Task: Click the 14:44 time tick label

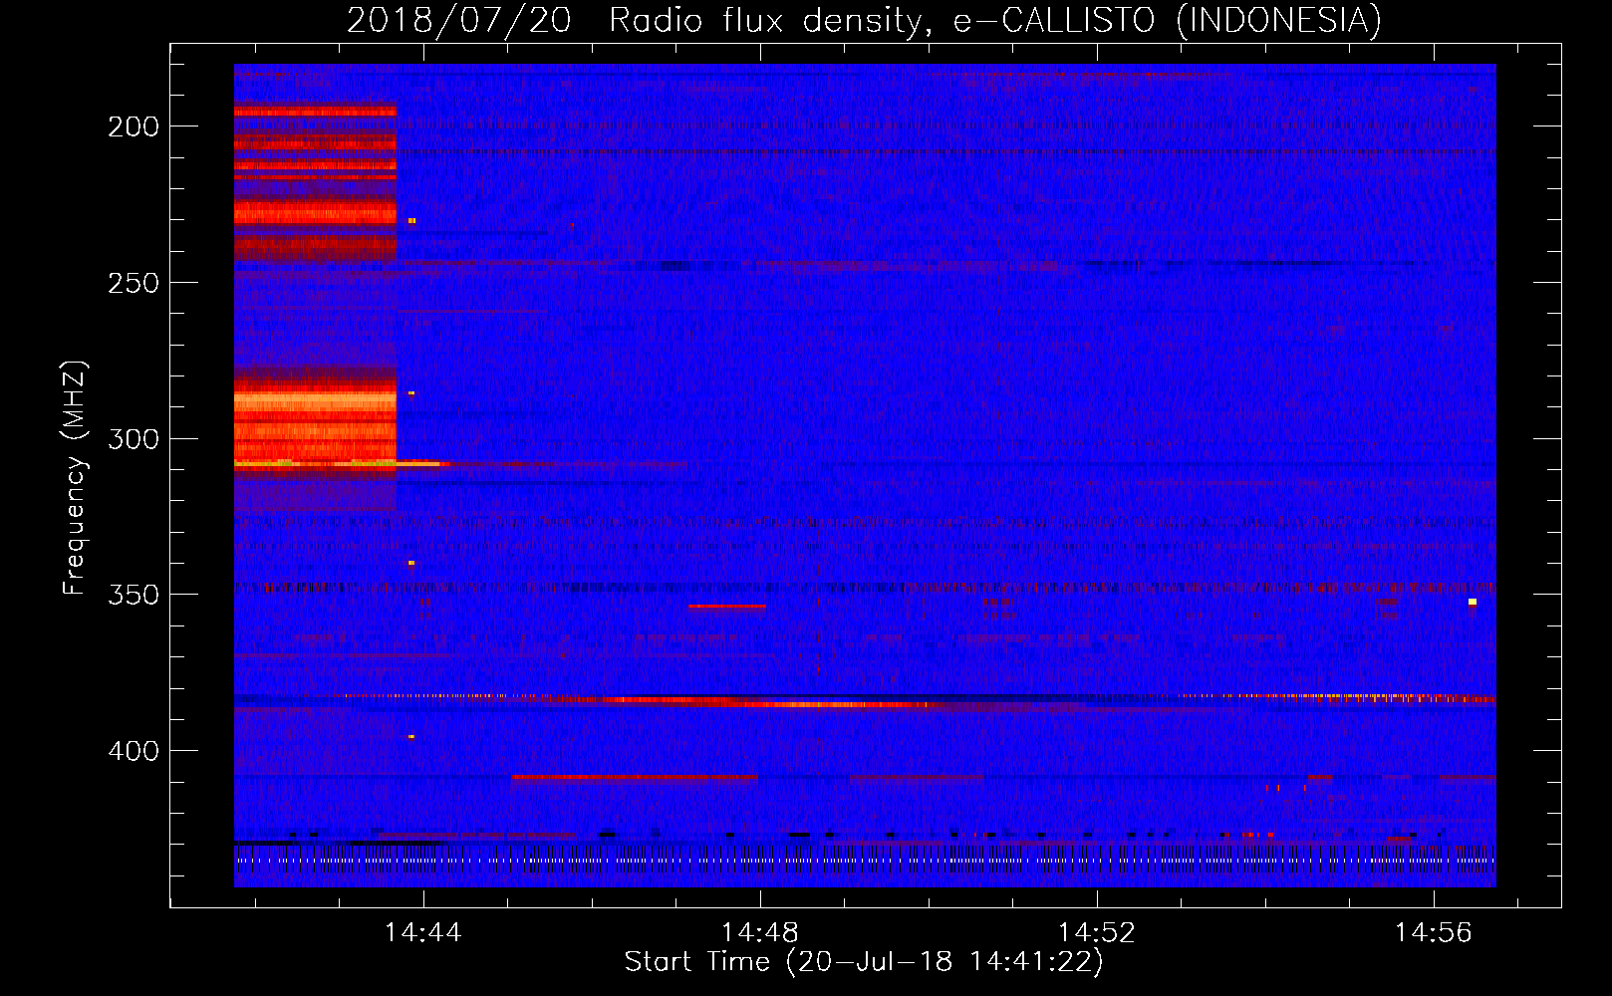Action: [x=423, y=932]
